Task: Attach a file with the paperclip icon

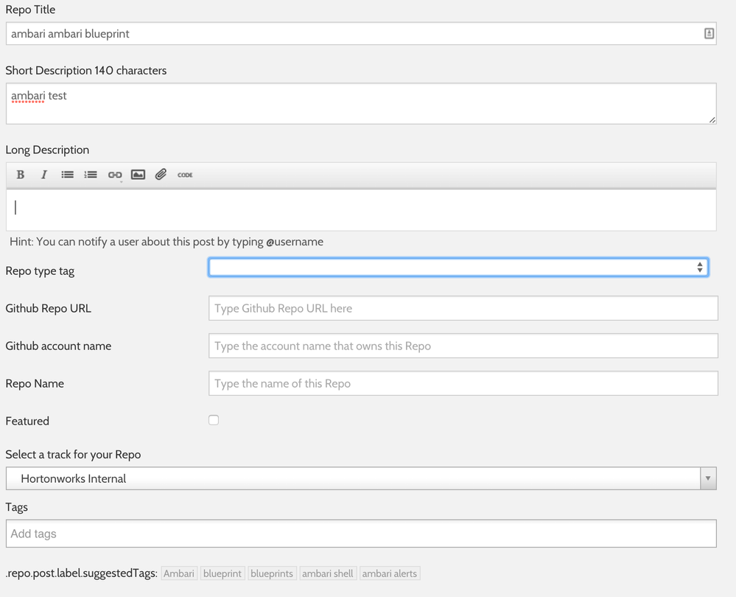Action: 161,175
